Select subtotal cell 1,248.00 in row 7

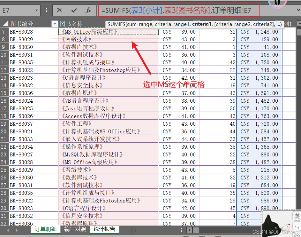tap(259, 32)
